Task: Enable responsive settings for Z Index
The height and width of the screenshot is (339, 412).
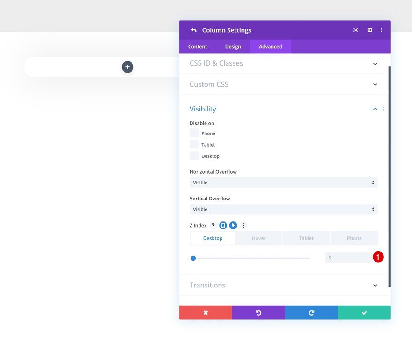Action: [x=223, y=225]
